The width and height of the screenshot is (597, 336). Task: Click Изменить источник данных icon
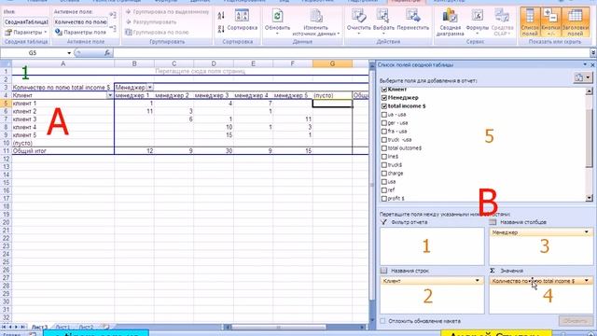point(315,17)
